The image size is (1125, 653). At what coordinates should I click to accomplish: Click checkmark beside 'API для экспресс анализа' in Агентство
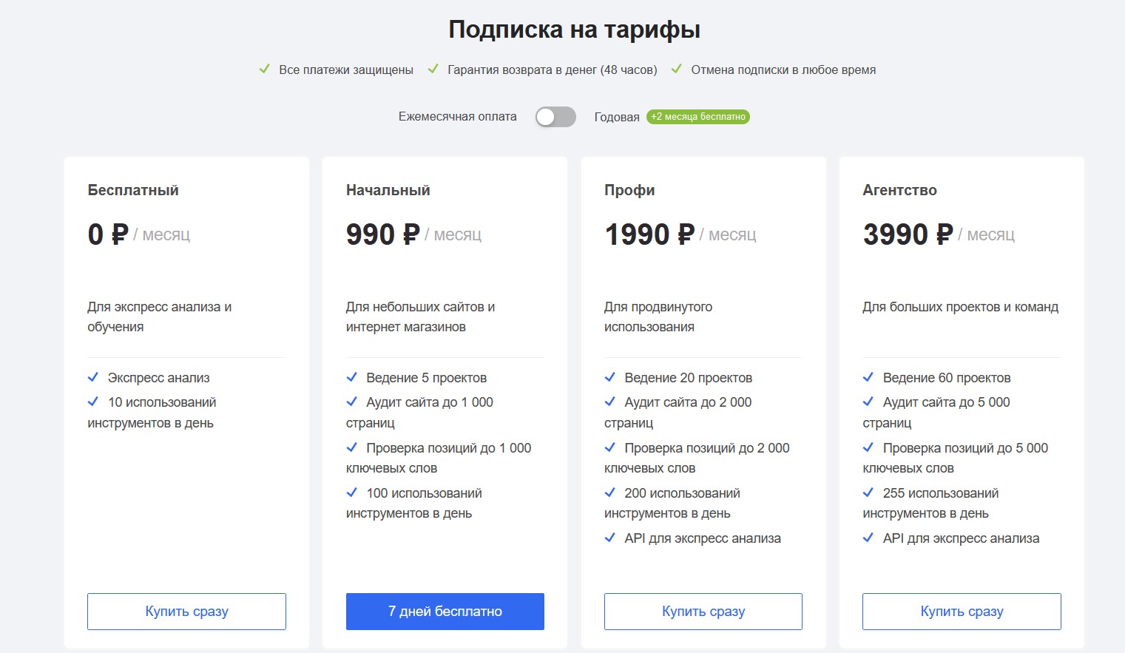[x=868, y=538]
